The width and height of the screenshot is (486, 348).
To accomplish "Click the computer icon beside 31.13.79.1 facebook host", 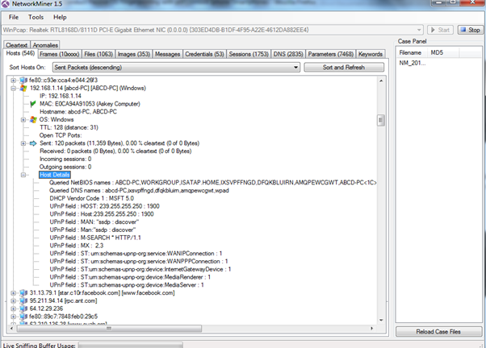I will tap(23, 292).
